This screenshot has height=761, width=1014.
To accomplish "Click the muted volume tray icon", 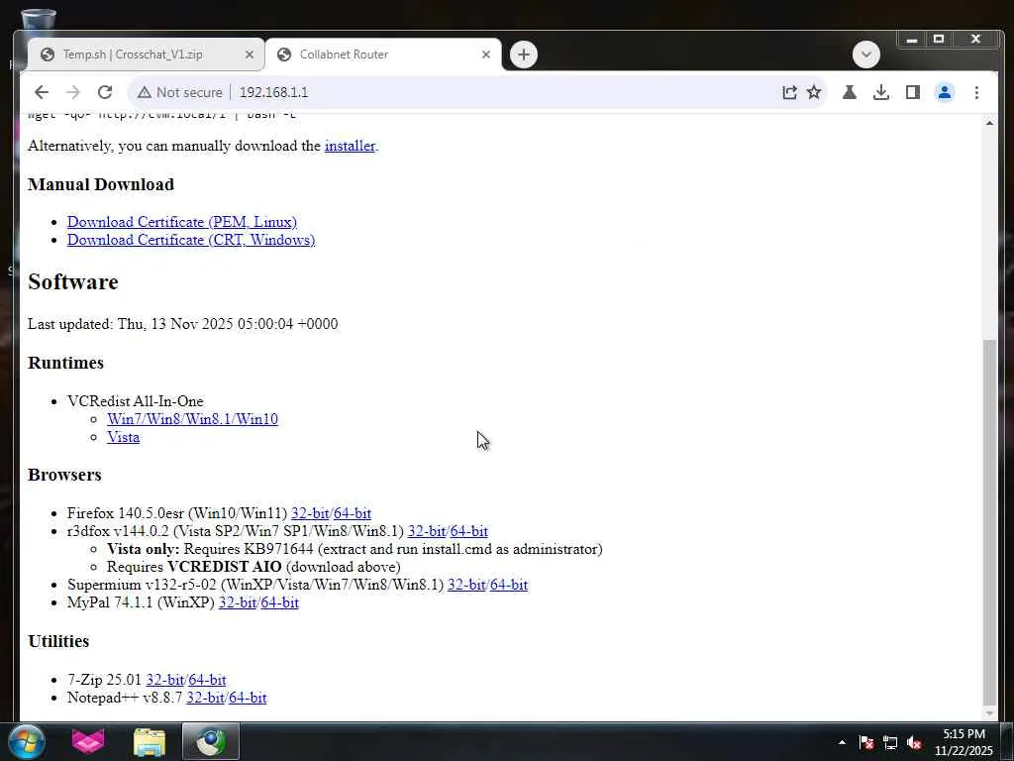I will 914,743.
